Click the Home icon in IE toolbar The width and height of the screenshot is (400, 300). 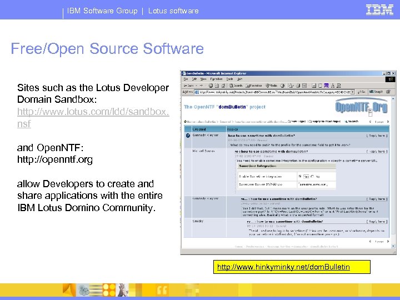pos(223,86)
